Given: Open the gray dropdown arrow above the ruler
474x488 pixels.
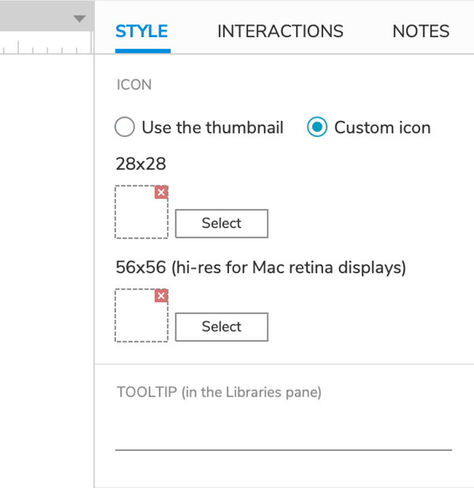Looking at the screenshot, I should 79,19.
